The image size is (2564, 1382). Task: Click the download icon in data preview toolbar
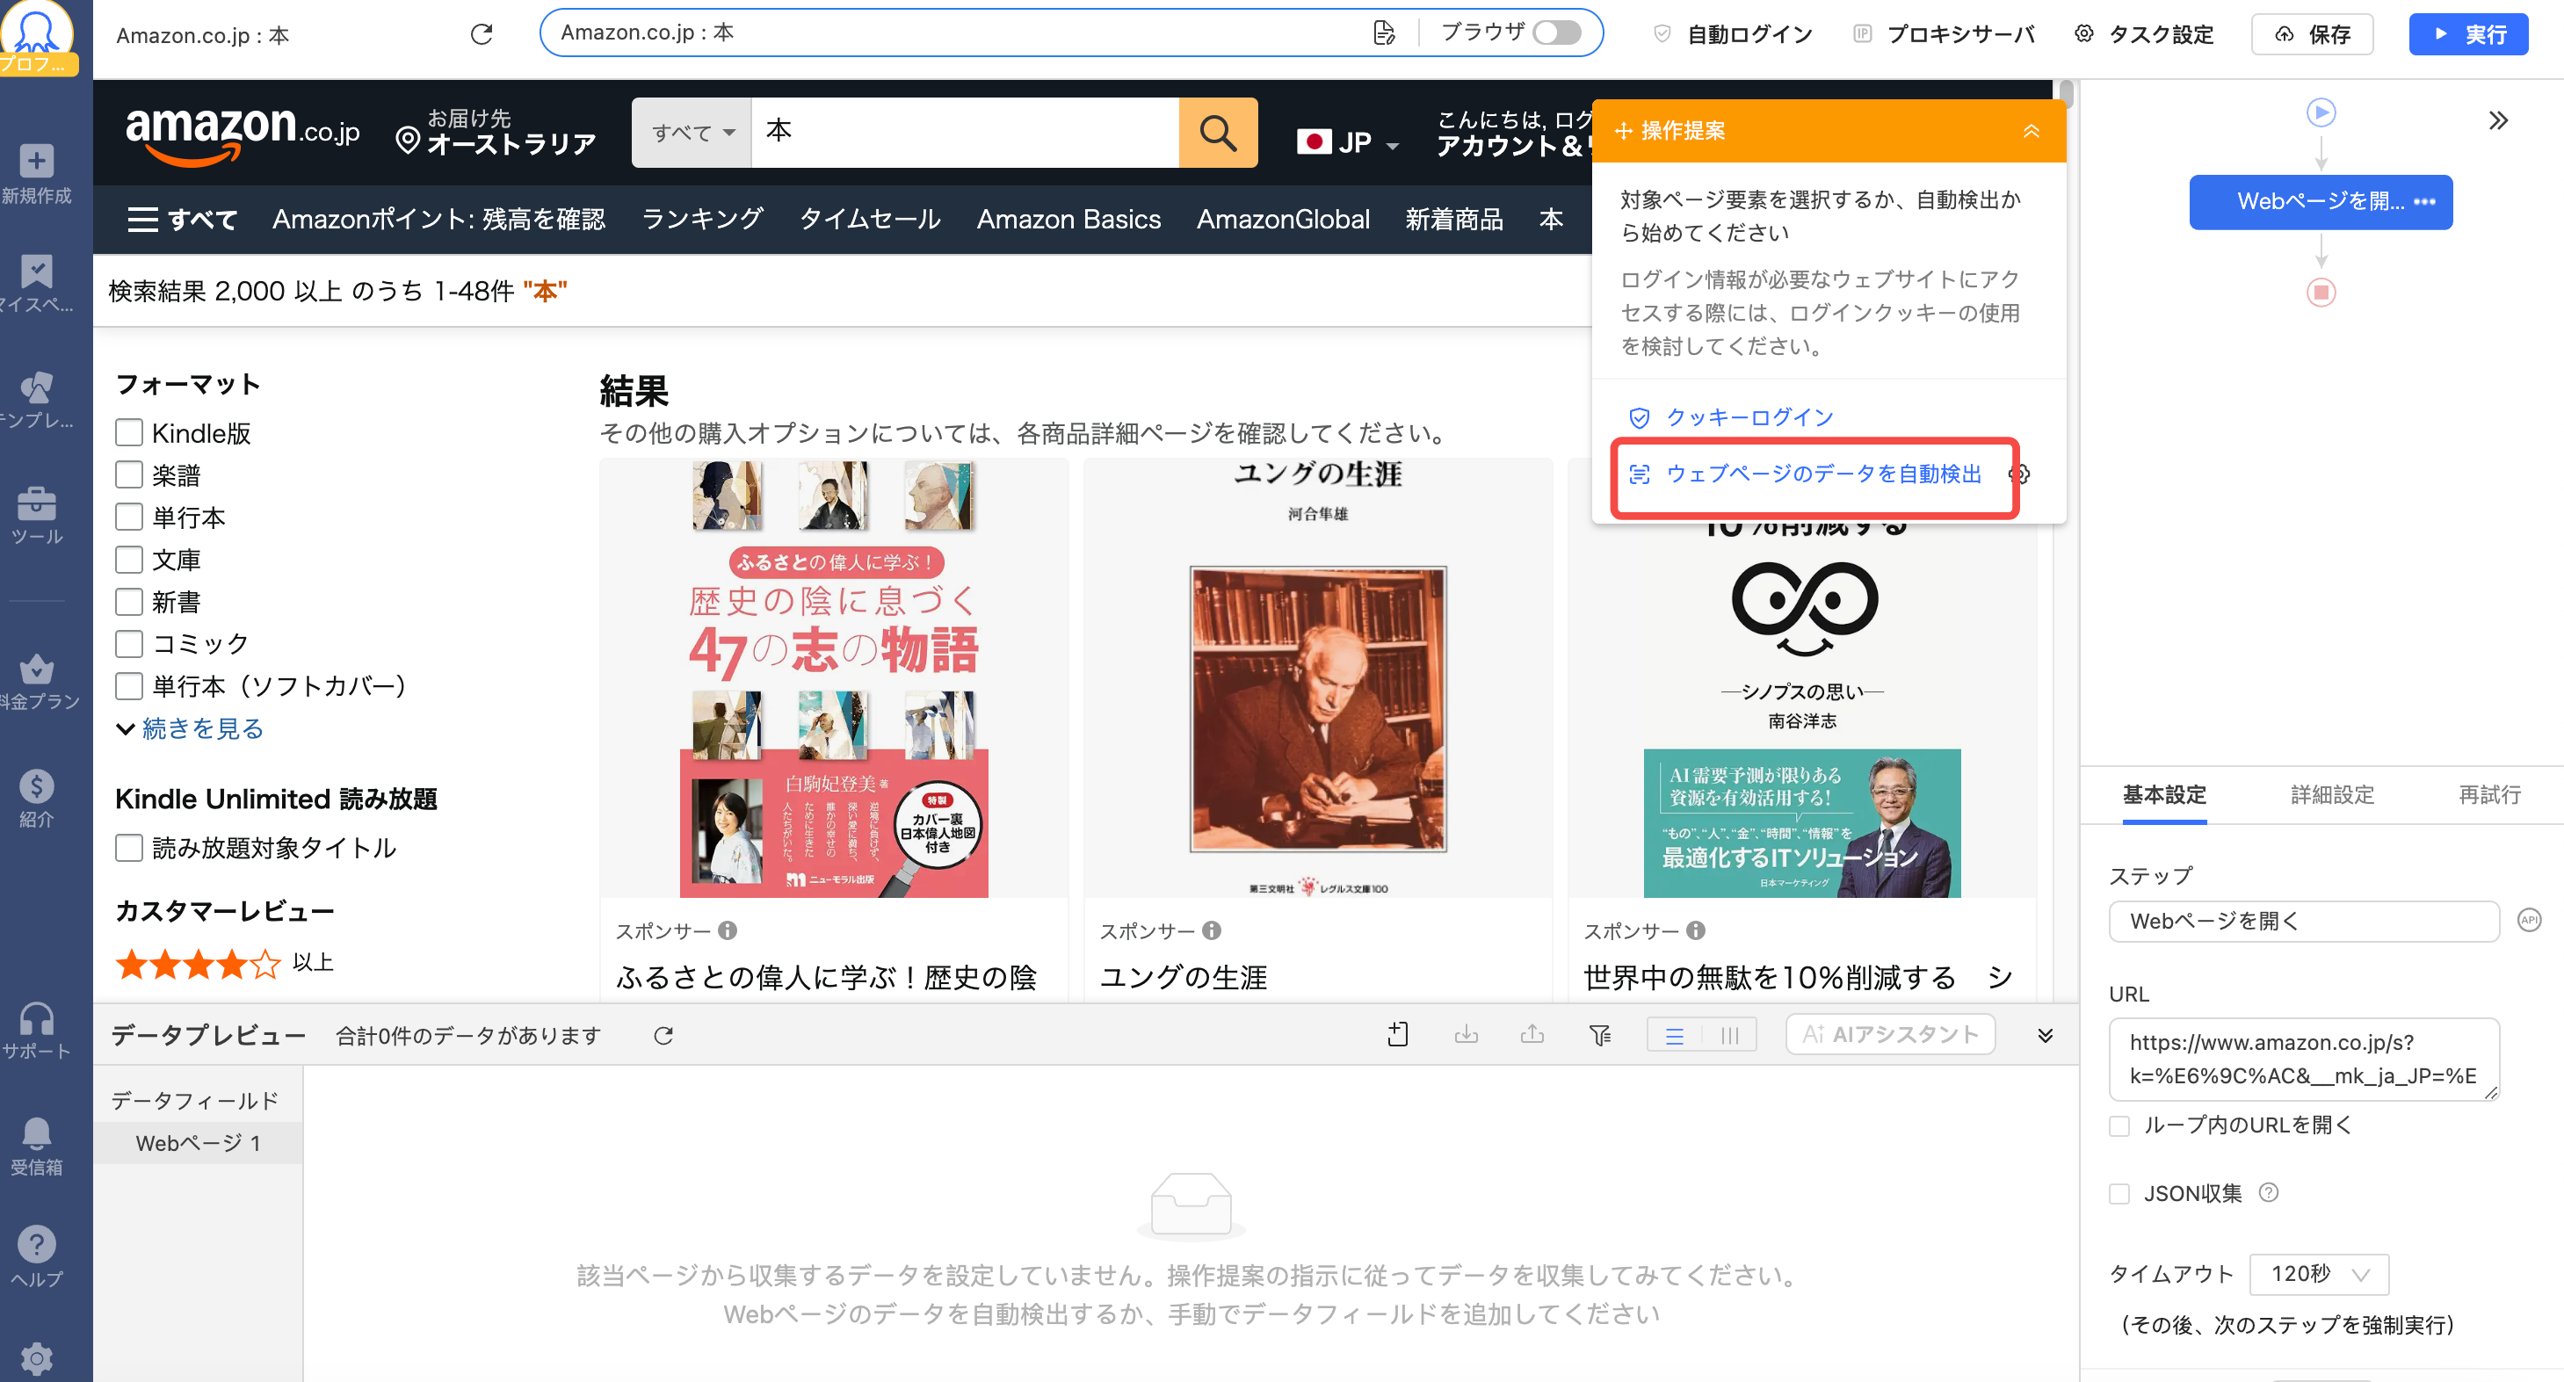tap(1467, 1036)
